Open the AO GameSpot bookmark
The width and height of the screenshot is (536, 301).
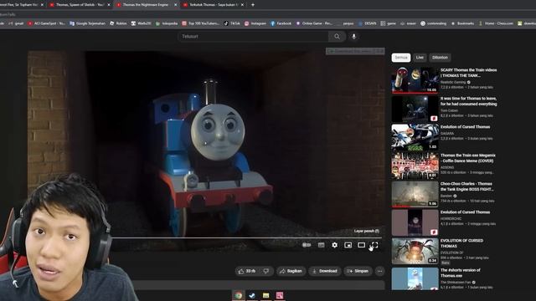coord(47,23)
